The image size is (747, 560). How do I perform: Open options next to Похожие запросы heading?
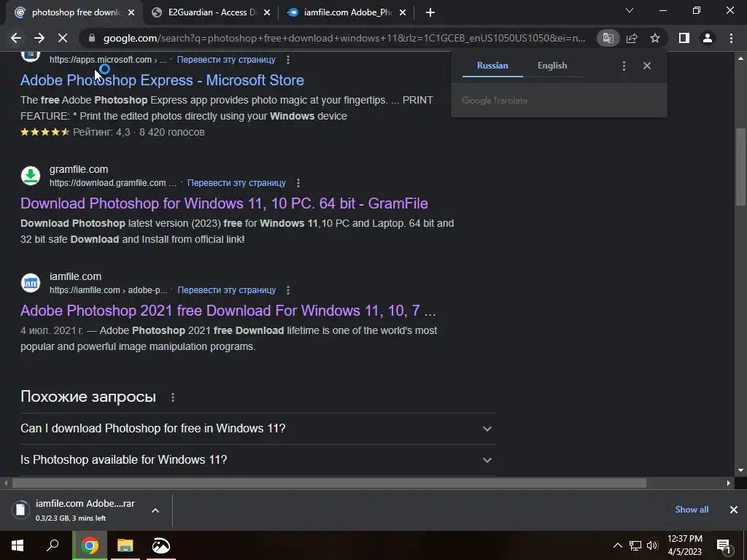point(173,397)
